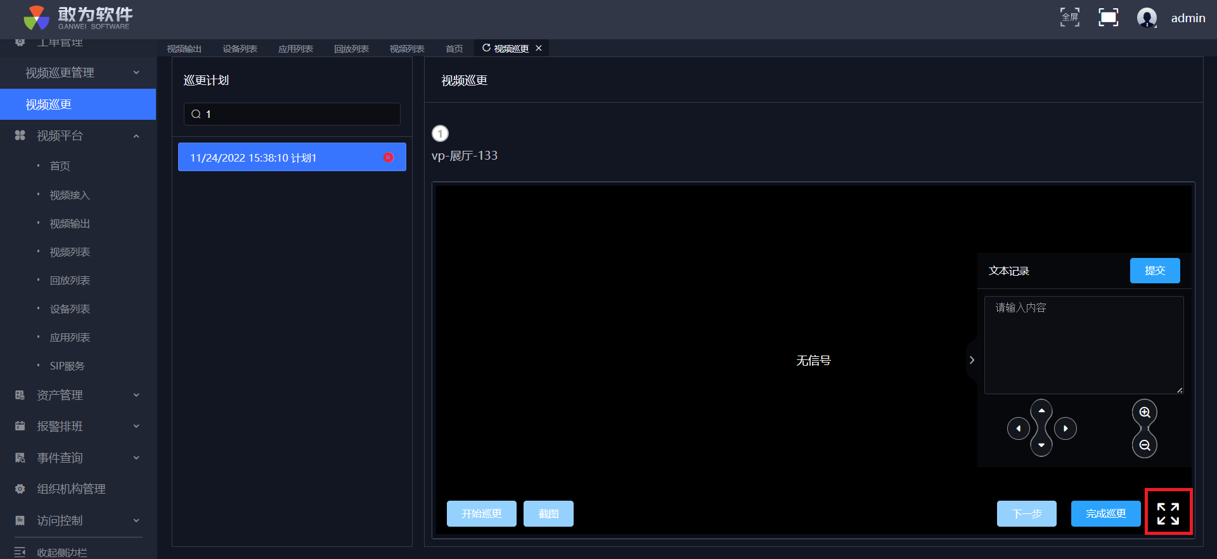Close the 视频巡更 tab
The image size is (1217, 559).
tap(539, 48)
